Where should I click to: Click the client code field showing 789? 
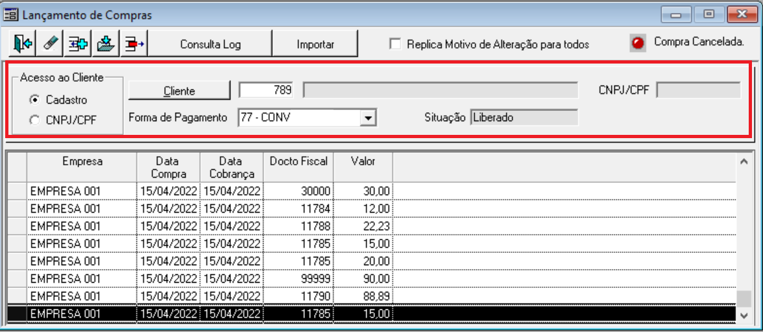click(266, 90)
